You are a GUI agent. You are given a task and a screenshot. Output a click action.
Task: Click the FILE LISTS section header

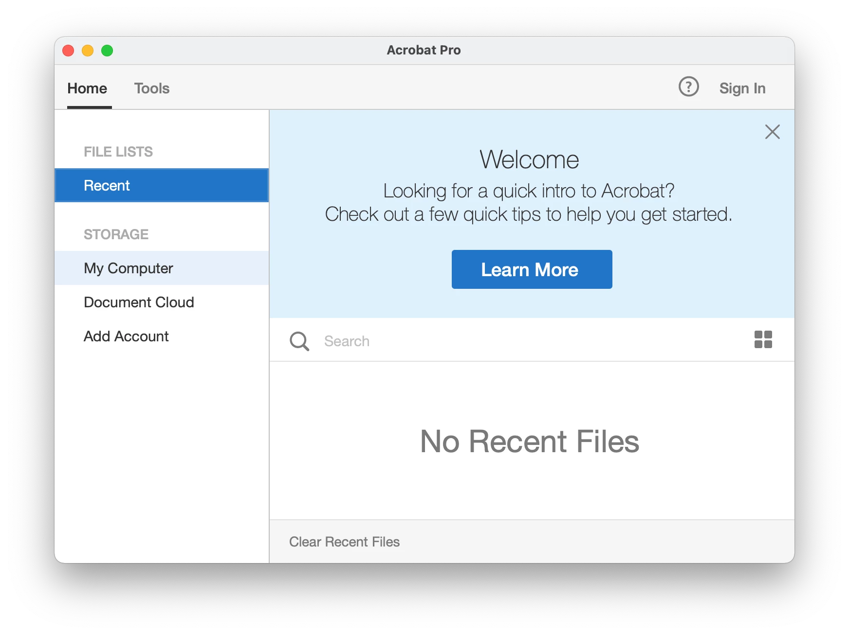pyautogui.click(x=118, y=152)
